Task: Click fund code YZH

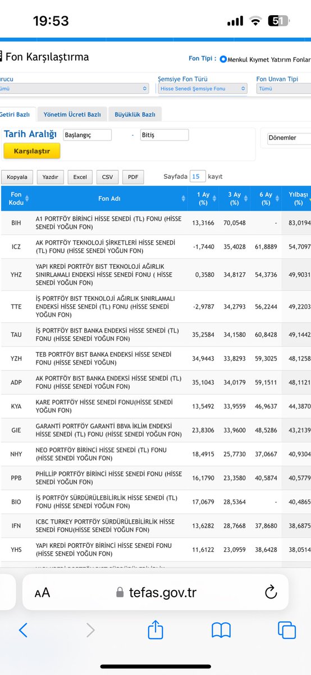Action: pos(16,358)
